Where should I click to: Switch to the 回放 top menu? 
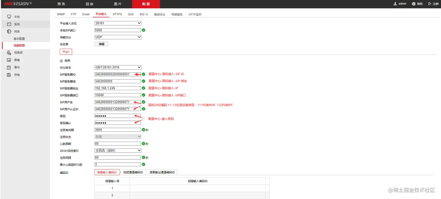[90, 4]
